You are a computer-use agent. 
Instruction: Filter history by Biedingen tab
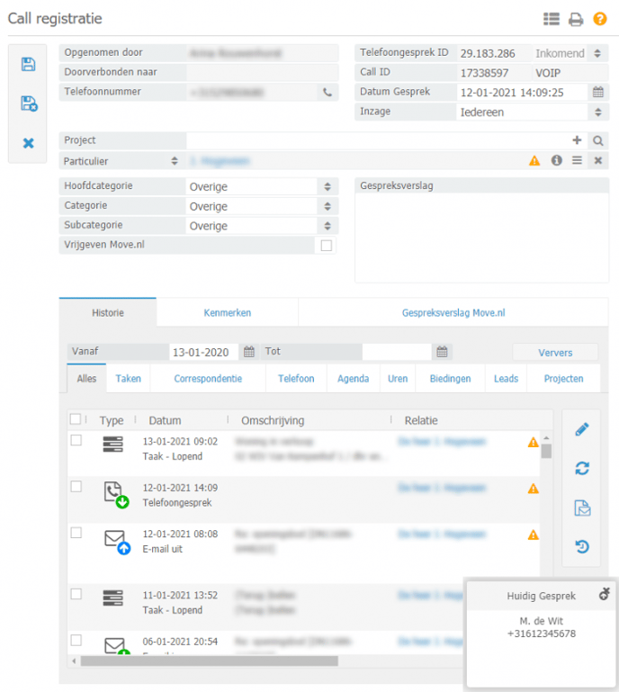click(x=450, y=379)
